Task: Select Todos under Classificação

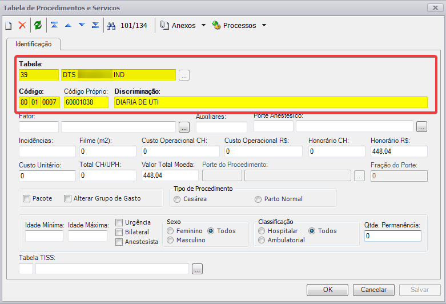Action: tap(312, 231)
